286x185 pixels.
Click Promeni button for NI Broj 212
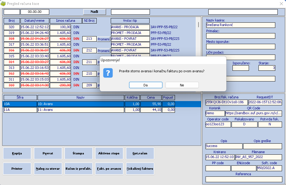103,51
